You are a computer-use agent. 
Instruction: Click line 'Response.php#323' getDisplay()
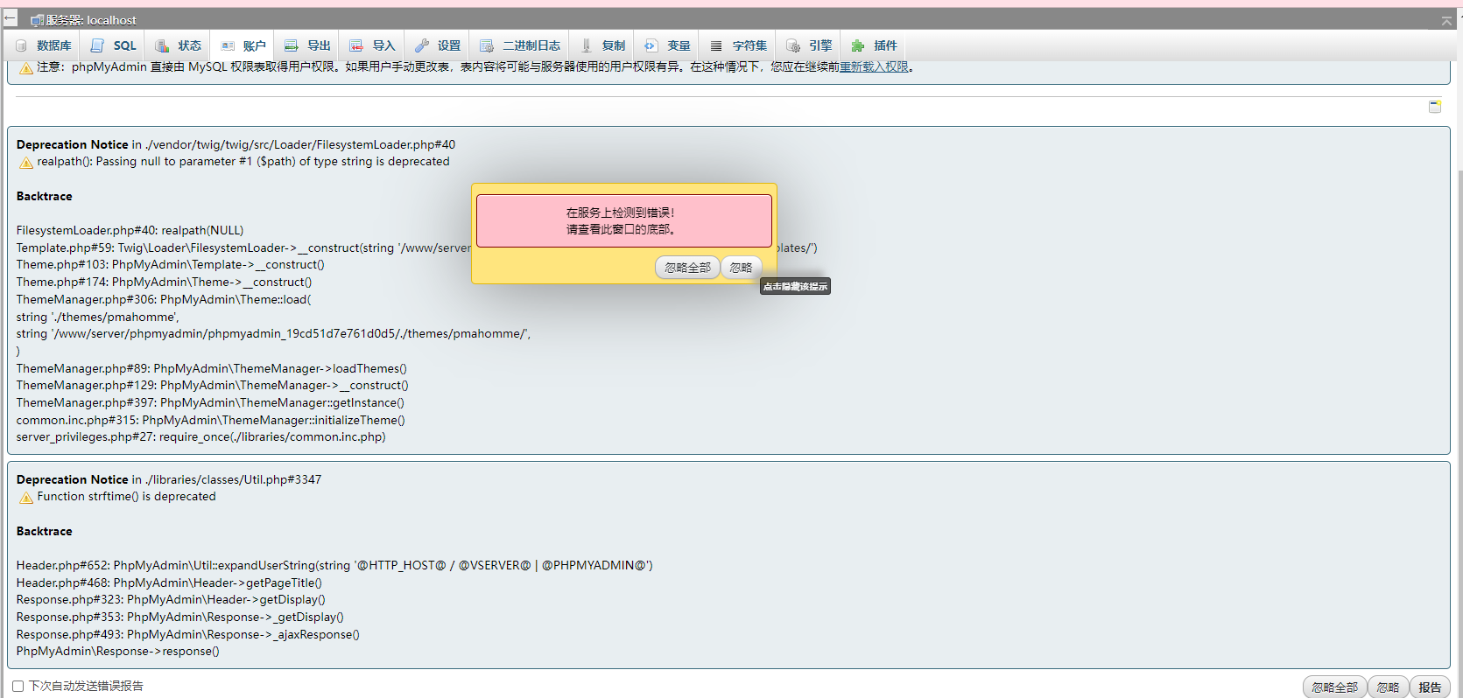(x=171, y=600)
